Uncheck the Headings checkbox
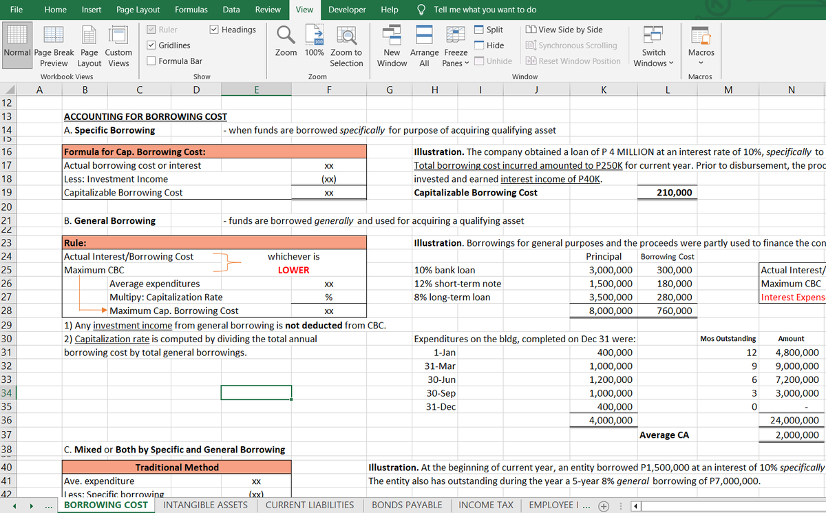This screenshot has height=513, width=826. point(214,30)
